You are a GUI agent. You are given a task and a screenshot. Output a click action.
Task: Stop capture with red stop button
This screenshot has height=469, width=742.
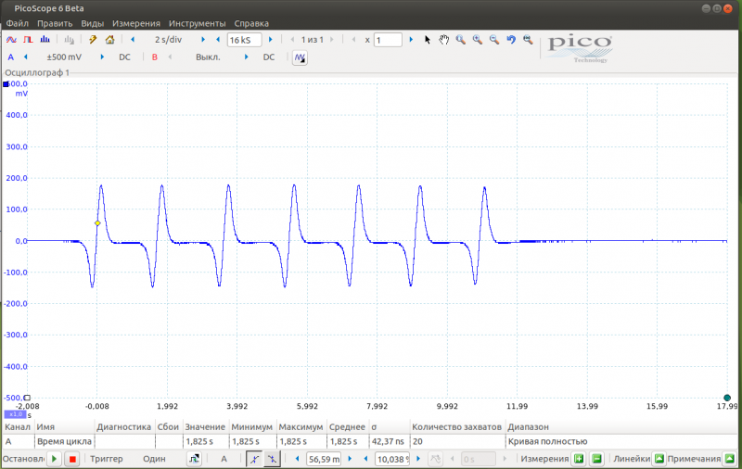71,459
